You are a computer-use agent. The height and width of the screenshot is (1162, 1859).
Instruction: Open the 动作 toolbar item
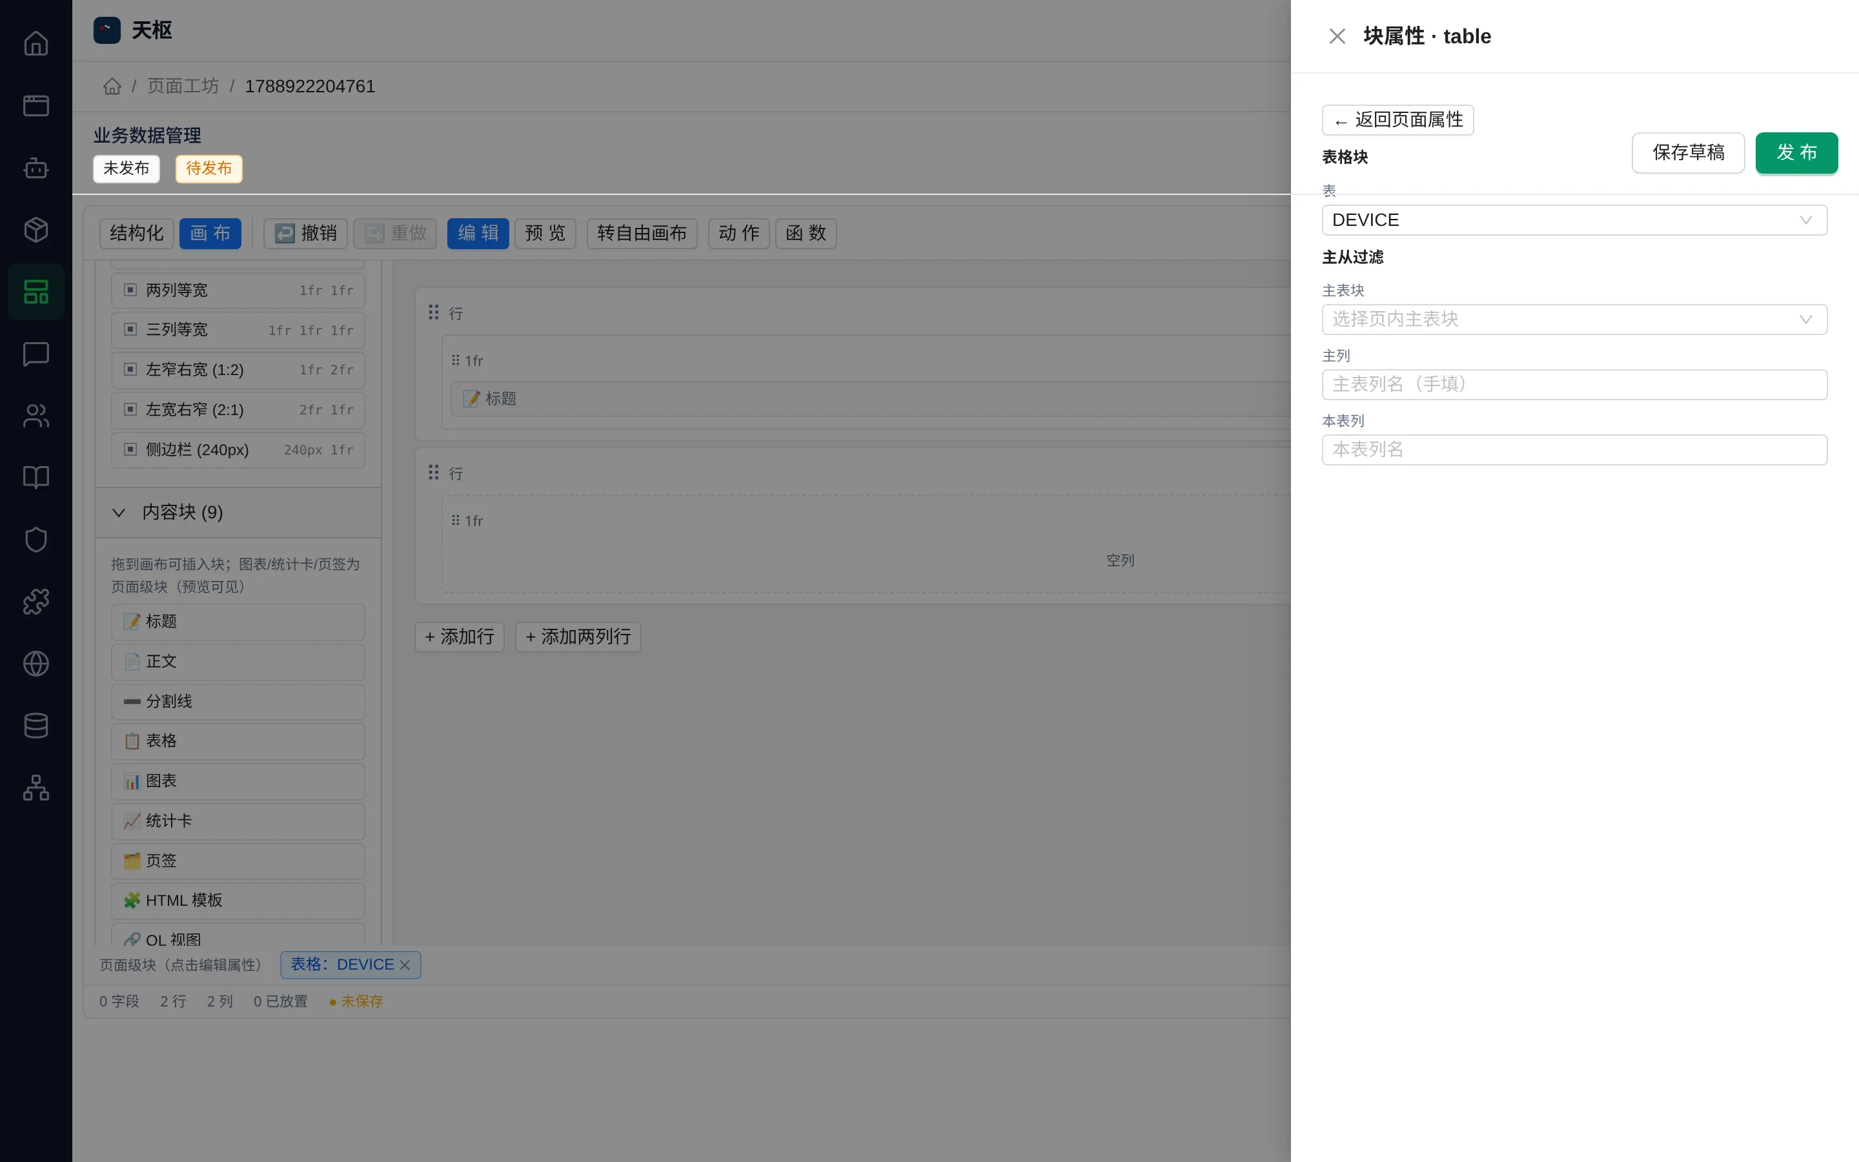[739, 234]
